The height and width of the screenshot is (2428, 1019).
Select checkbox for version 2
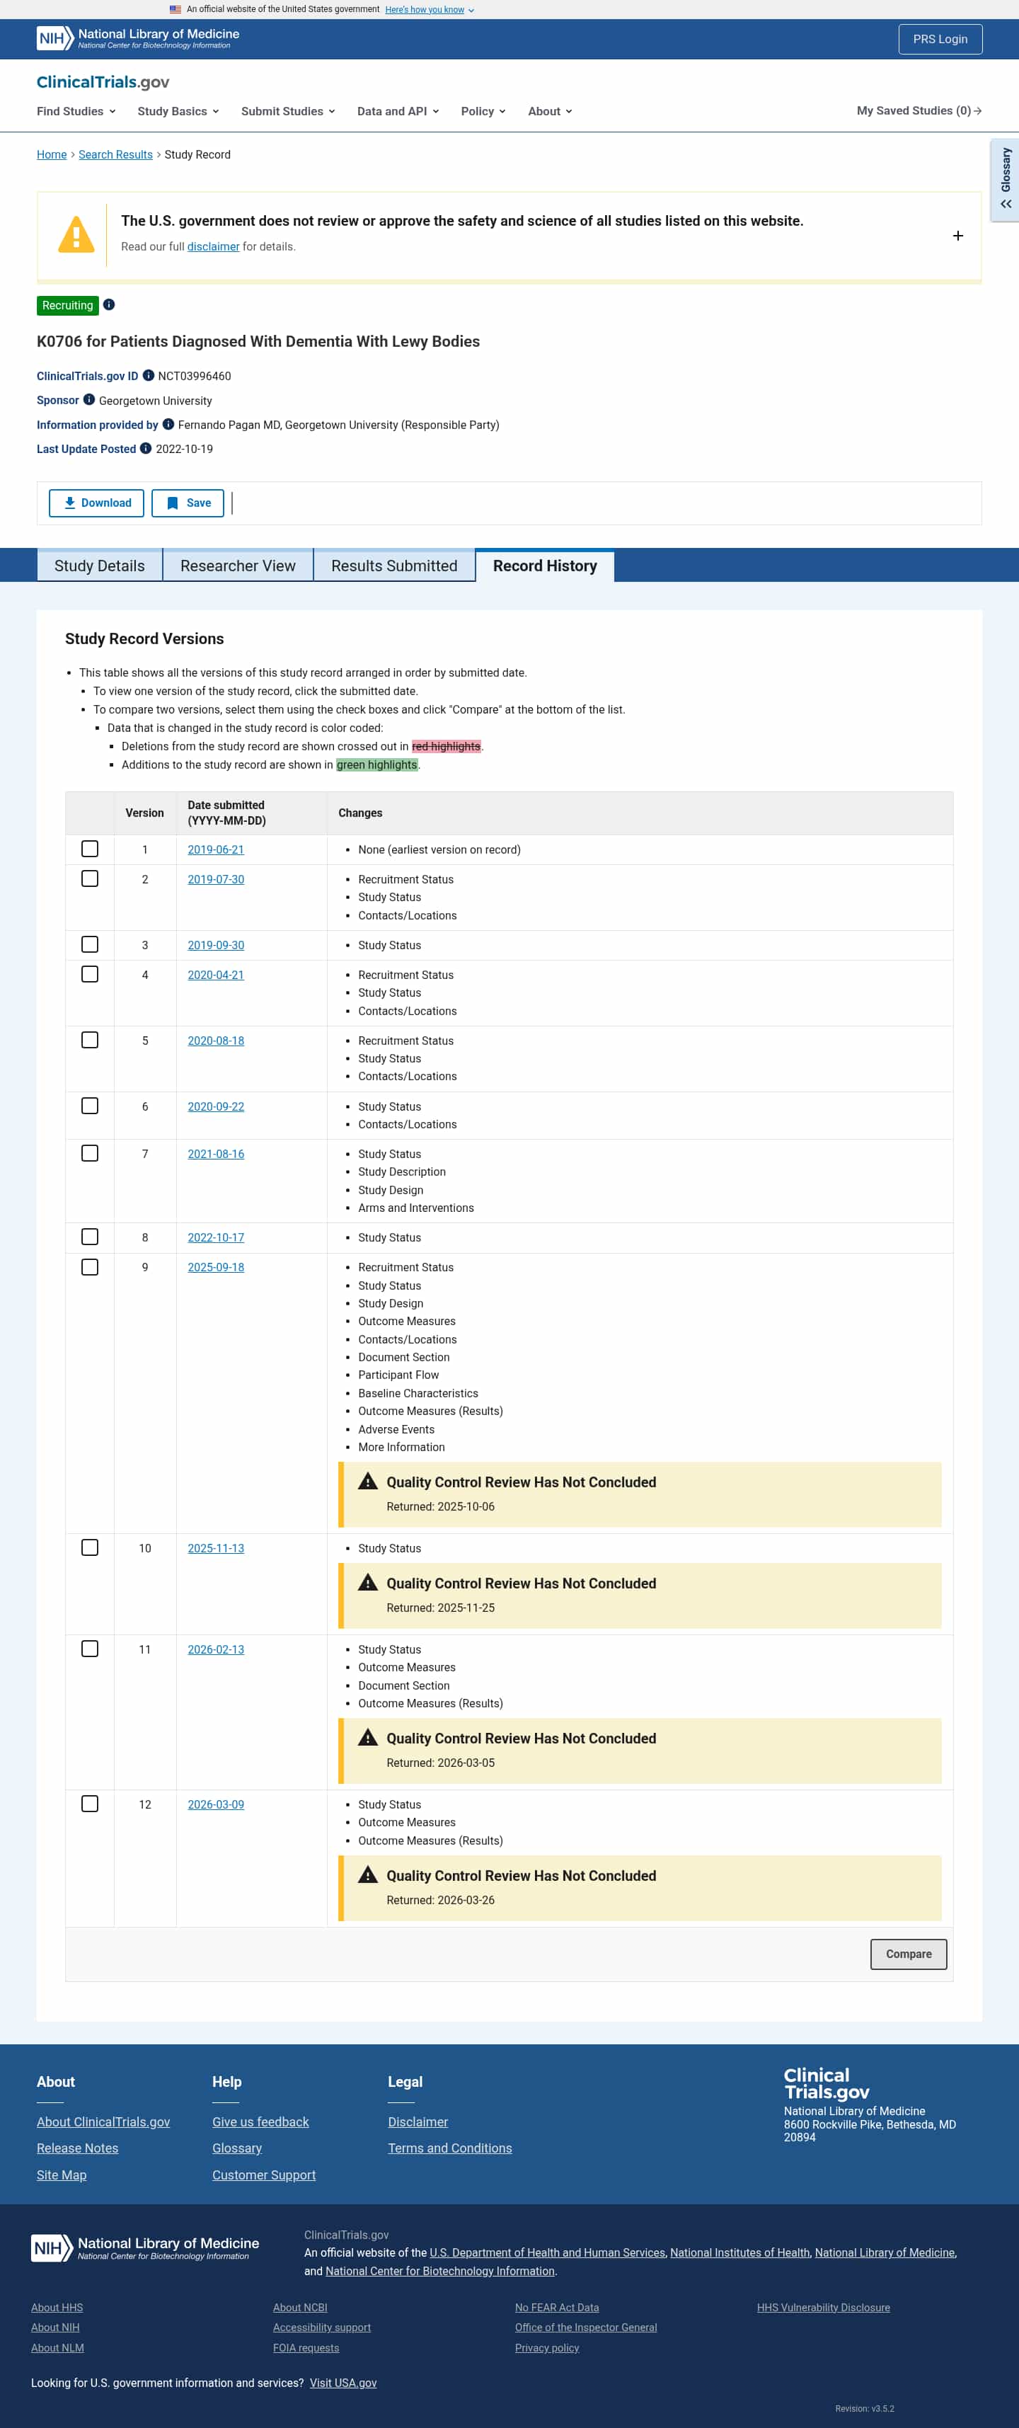(x=90, y=878)
